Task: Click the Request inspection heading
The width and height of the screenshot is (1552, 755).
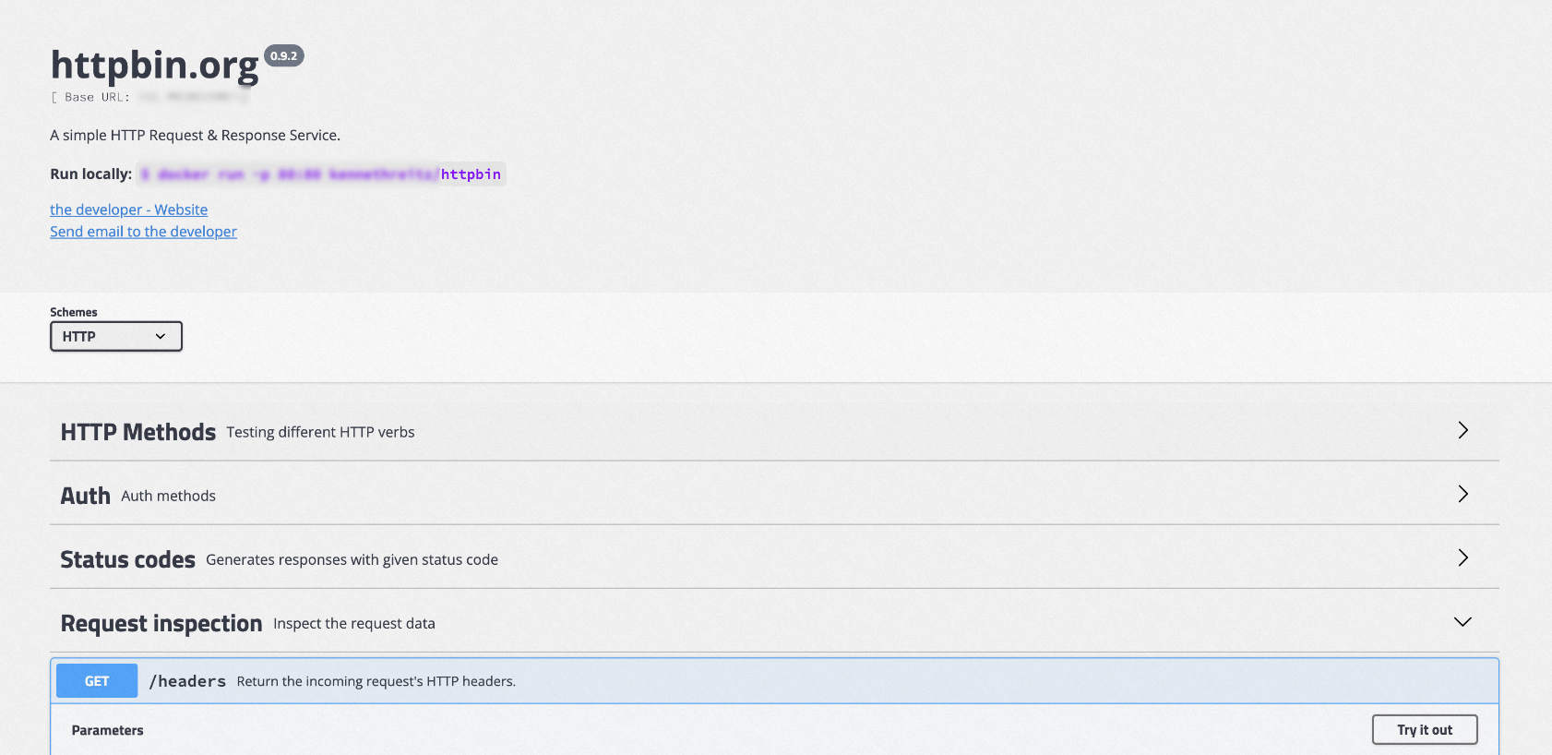Action: click(161, 624)
